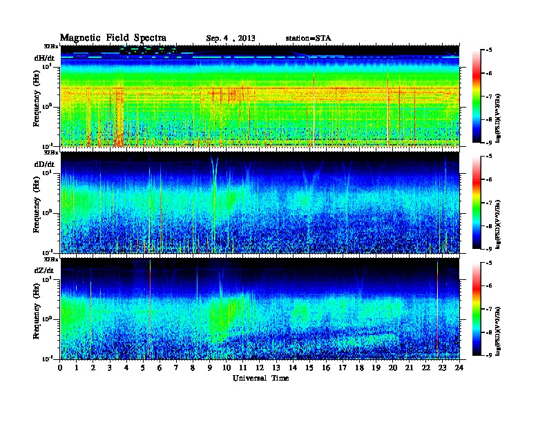
Task: Click the time axis tick label "15"
Action: tap(310, 368)
